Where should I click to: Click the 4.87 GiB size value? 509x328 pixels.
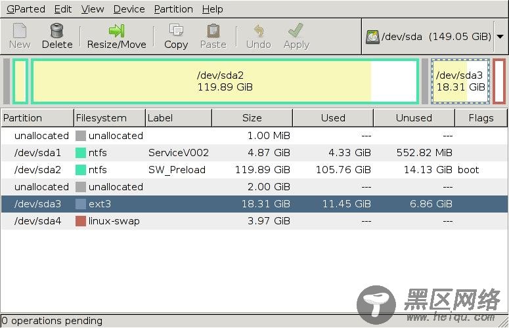(269, 153)
